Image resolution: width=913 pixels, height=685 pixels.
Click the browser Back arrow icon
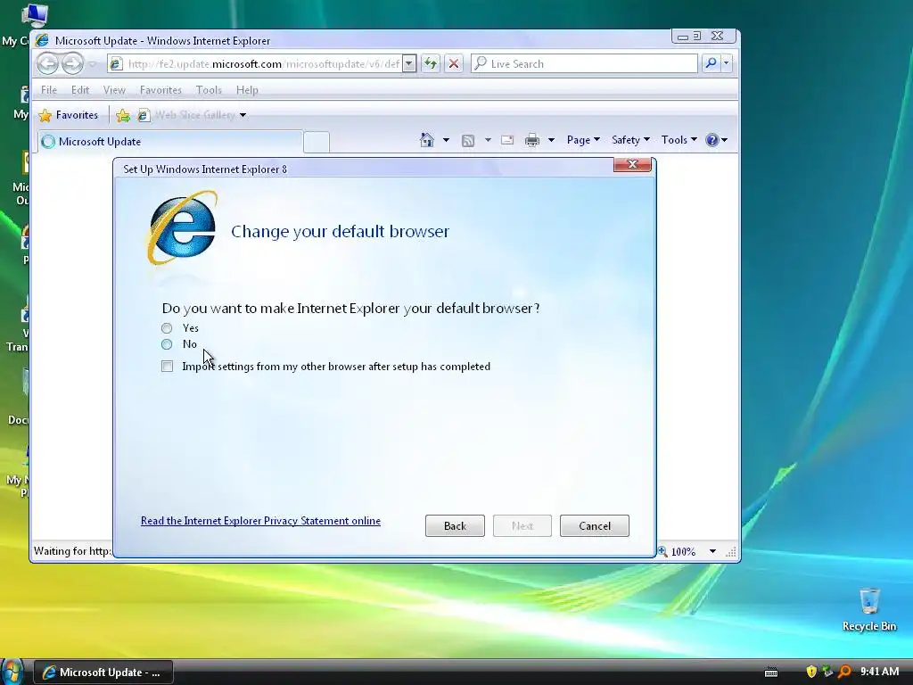(x=48, y=63)
